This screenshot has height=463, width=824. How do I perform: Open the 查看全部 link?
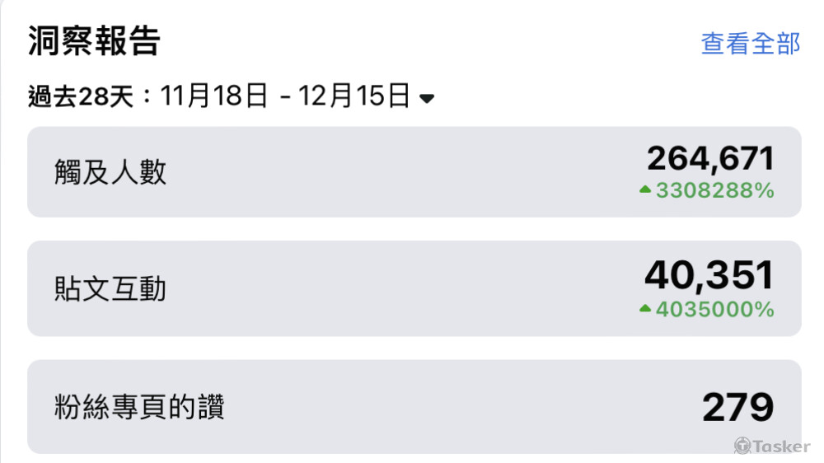750,44
